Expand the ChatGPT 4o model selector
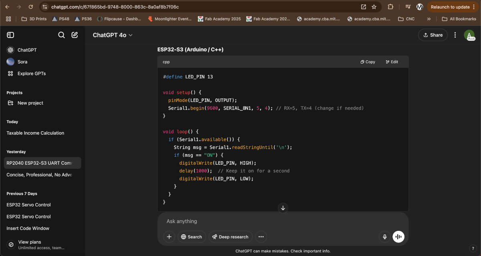 (113, 35)
